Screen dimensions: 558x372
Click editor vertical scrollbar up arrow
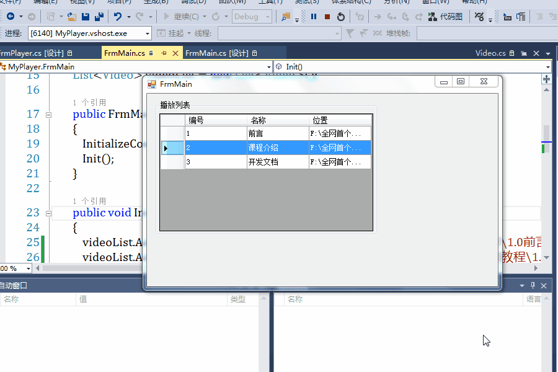point(547,90)
